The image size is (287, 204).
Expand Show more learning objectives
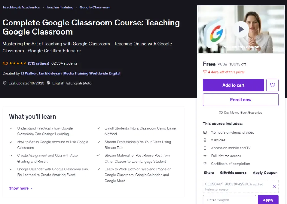tap(21, 188)
